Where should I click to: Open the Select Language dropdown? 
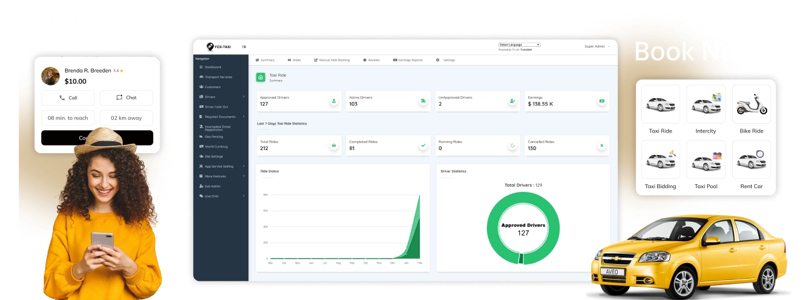click(519, 45)
